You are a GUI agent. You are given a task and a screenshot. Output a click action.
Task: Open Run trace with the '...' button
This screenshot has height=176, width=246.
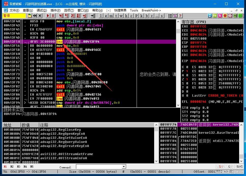157,16
